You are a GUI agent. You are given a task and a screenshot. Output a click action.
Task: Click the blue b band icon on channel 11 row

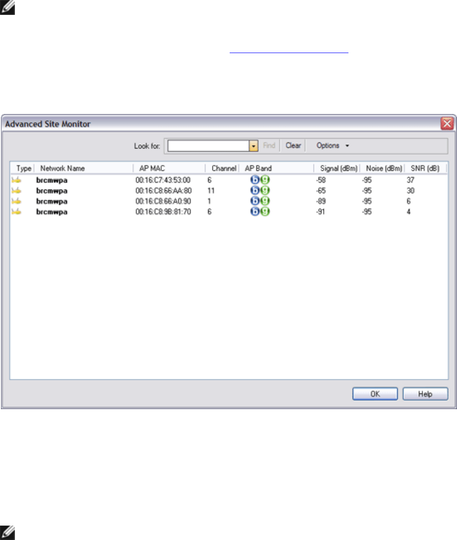coord(255,190)
